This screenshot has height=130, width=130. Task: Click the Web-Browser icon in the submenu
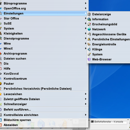tap(89, 59)
